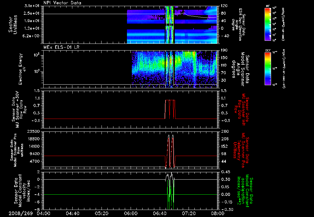The width and height of the screenshot is (314, 217).
Task: Click the MU Scanner +30V Raw Data label
Action: [19, 110]
